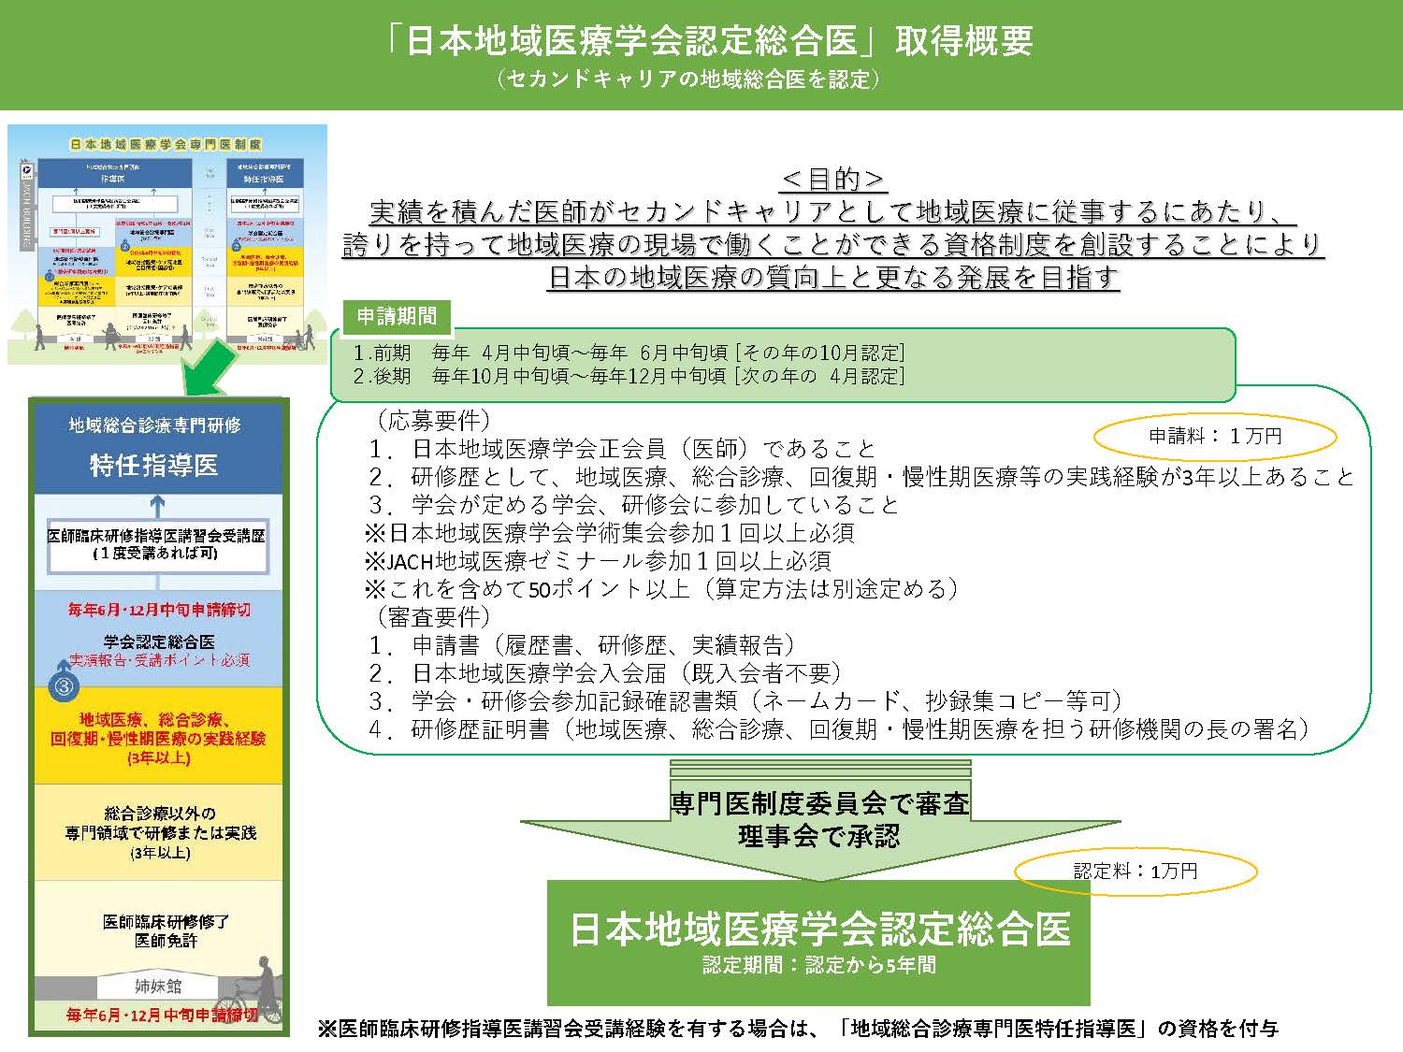1403x1052 pixels.
Task: Select the 認定料:1万円 oval
Action: pyautogui.click(x=1135, y=871)
